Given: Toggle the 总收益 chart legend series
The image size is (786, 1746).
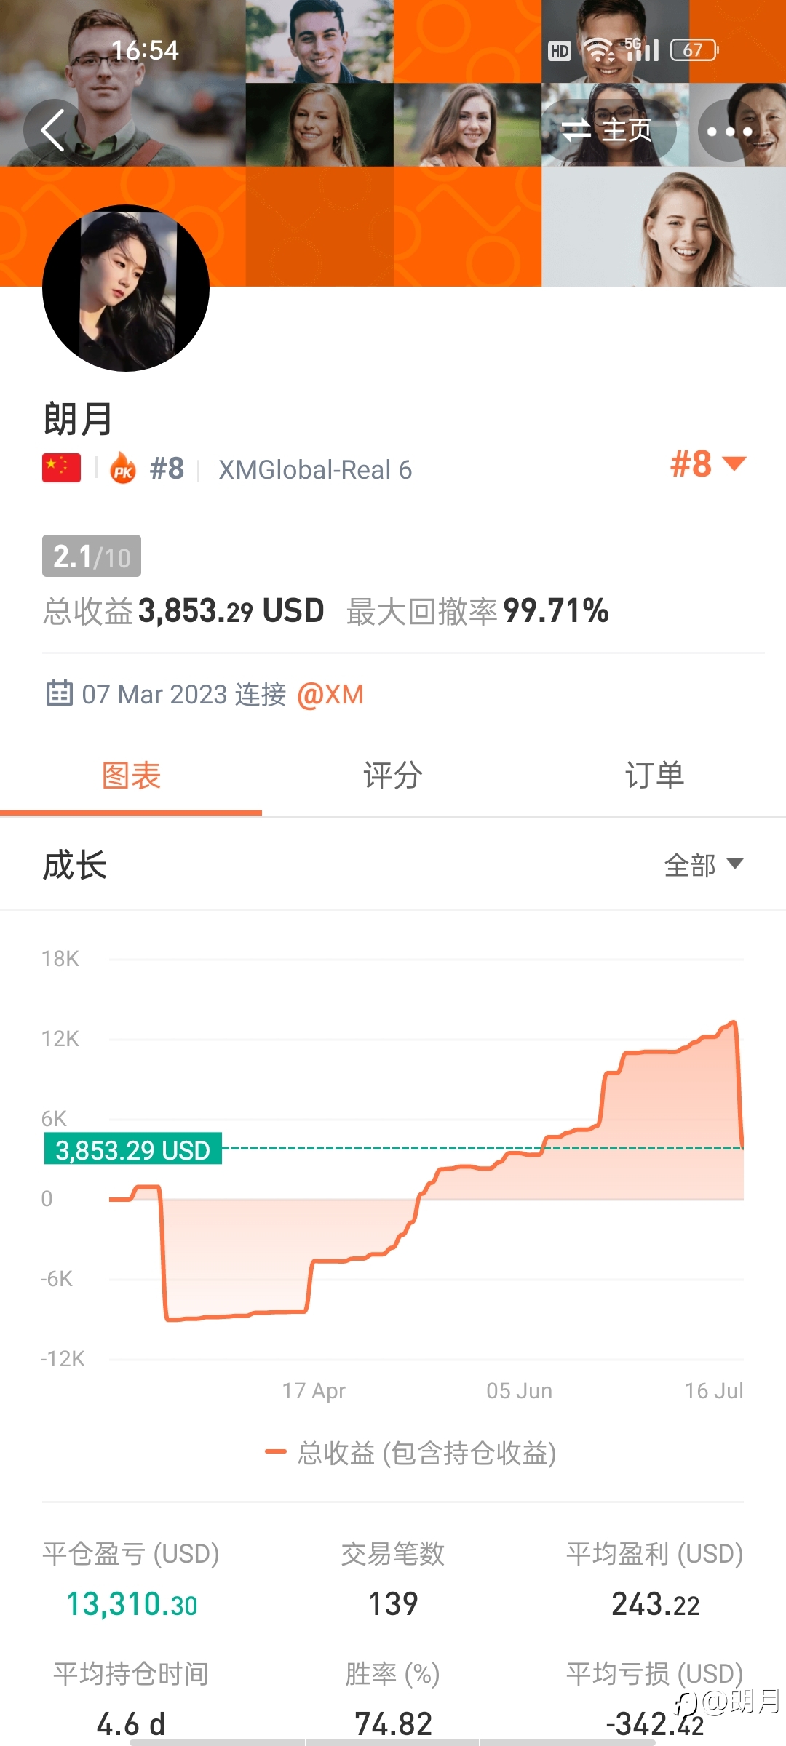Looking at the screenshot, I should 411,1453.
